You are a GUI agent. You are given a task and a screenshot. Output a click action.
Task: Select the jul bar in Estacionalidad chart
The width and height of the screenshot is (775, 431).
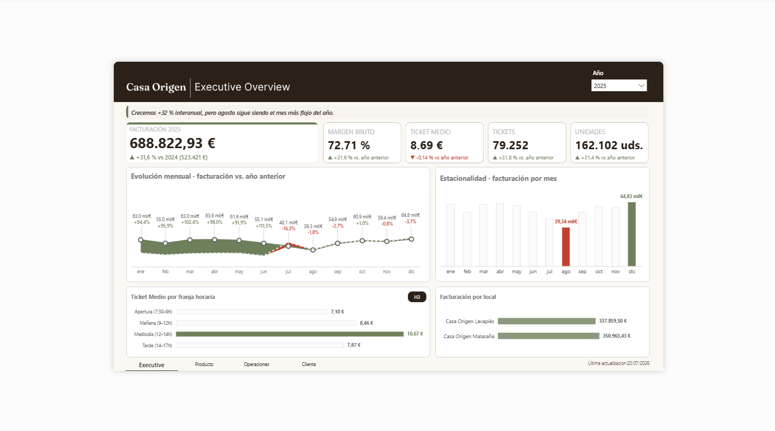coord(549,242)
